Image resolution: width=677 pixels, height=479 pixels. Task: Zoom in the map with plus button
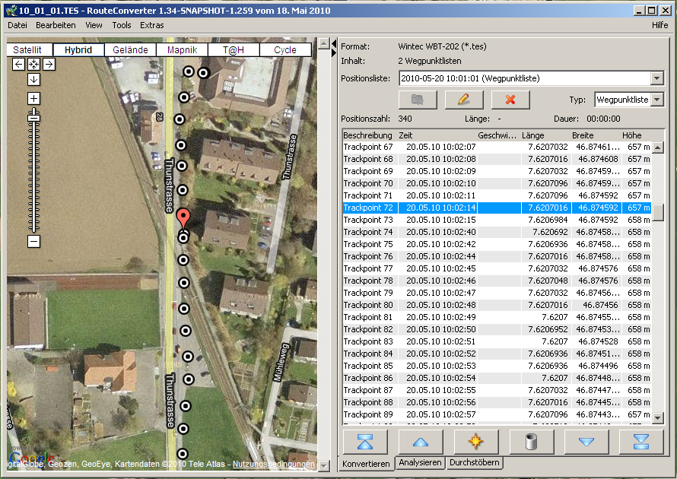pos(33,98)
